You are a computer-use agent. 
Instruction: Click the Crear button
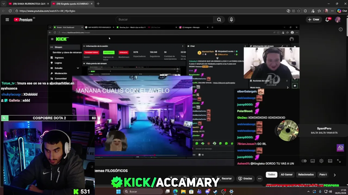coord(313,19)
